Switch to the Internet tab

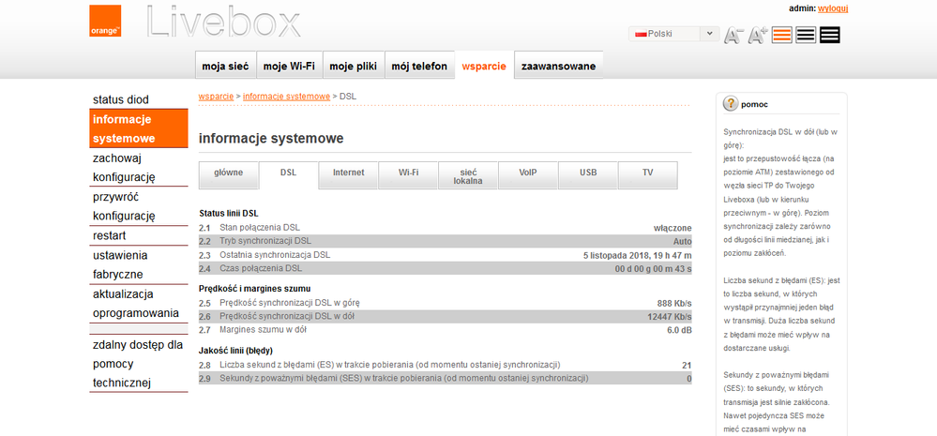[x=348, y=173]
